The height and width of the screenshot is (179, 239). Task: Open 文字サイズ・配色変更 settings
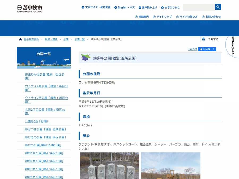96,7
